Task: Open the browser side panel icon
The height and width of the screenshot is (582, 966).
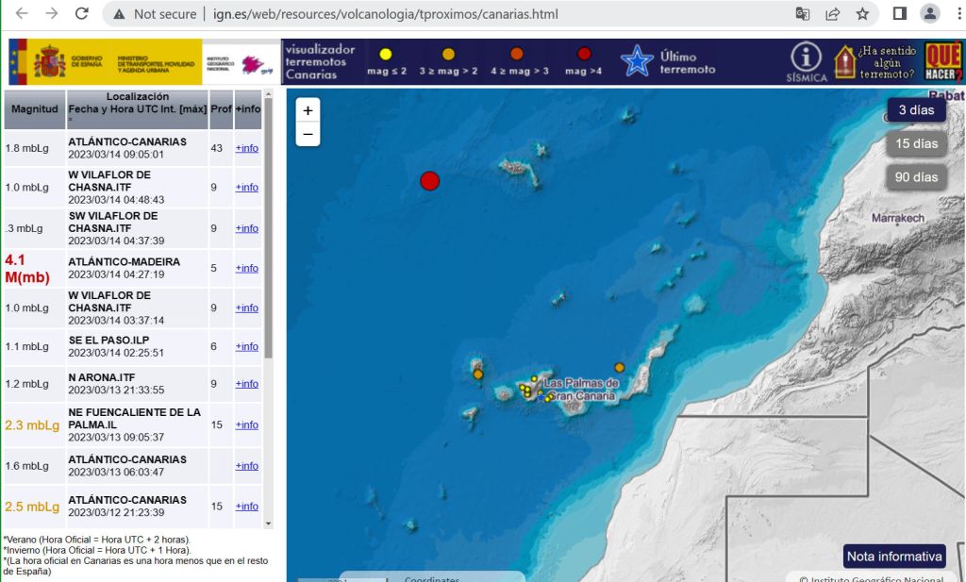Action: (x=900, y=14)
